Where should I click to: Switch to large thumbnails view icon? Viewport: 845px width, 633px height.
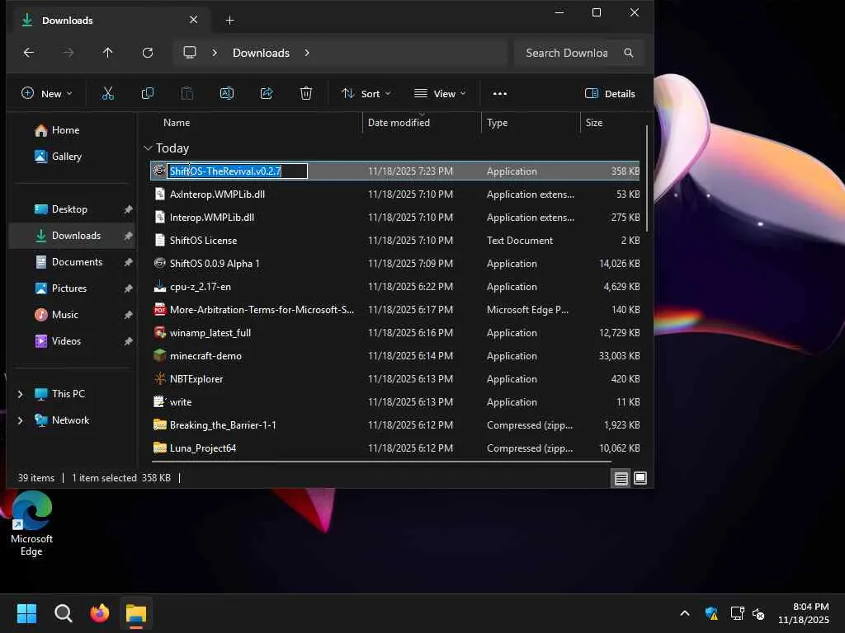(640, 478)
